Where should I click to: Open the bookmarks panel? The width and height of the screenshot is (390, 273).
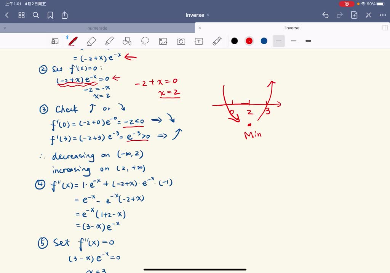[50, 15]
